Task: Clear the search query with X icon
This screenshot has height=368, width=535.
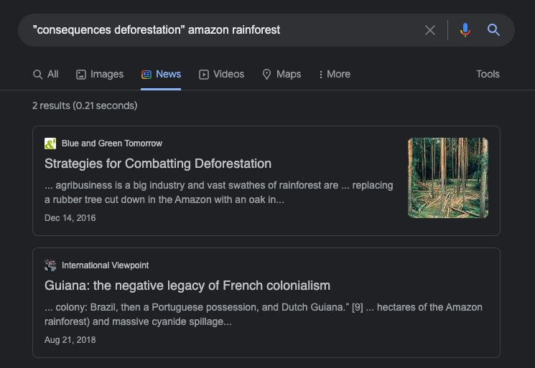Action: [x=430, y=30]
